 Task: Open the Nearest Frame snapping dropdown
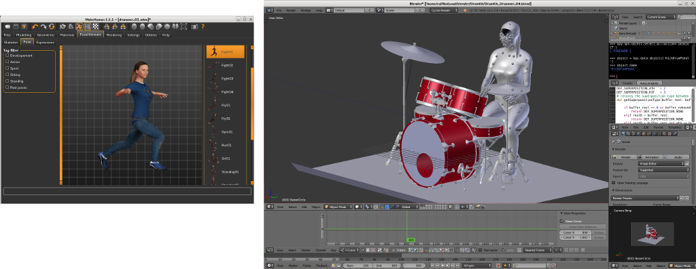tap(538, 250)
